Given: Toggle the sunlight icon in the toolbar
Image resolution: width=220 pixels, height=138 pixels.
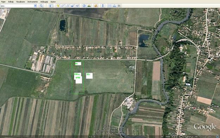Looking at the screenshot, I should click(89, 6).
